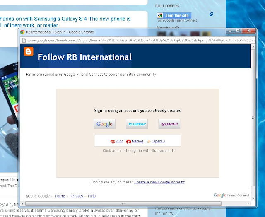The width and height of the screenshot is (265, 217).
Task: Click the vertical scrollbar thumb
Action: click(253, 118)
